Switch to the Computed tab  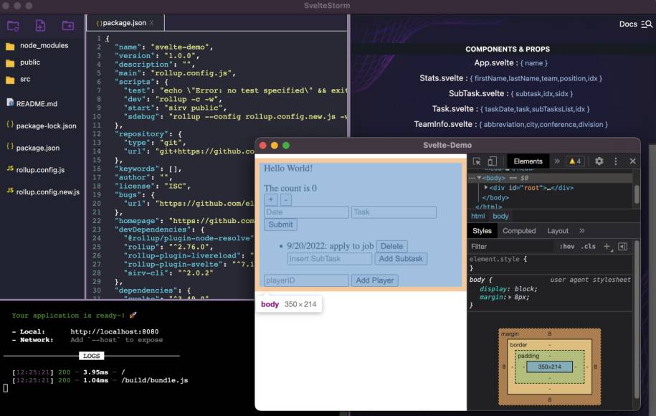pyautogui.click(x=519, y=231)
